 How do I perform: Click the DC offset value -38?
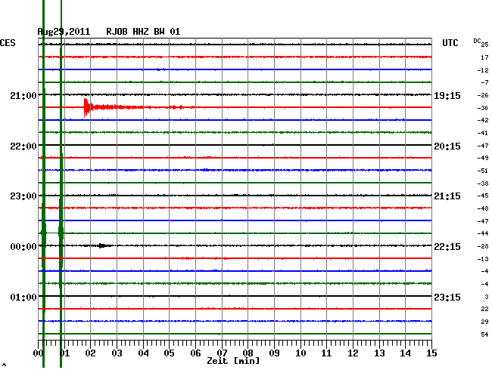point(483,183)
